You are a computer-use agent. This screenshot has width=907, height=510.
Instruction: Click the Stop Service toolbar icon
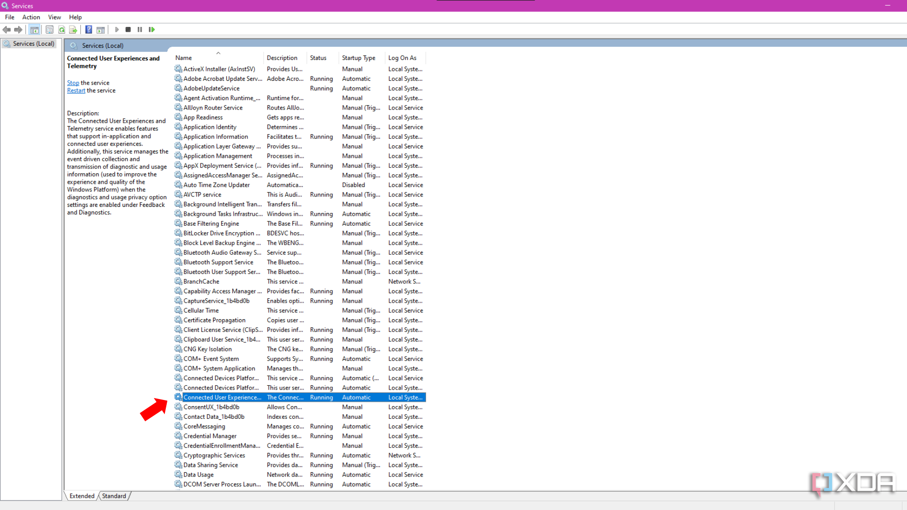pyautogui.click(x=128, y=29)
